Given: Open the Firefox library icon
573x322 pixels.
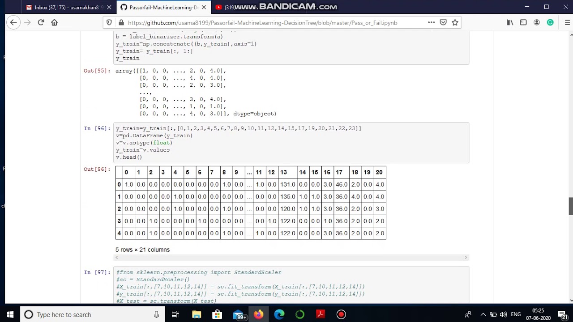Looking at the screenshot, I should pos(510,22).
